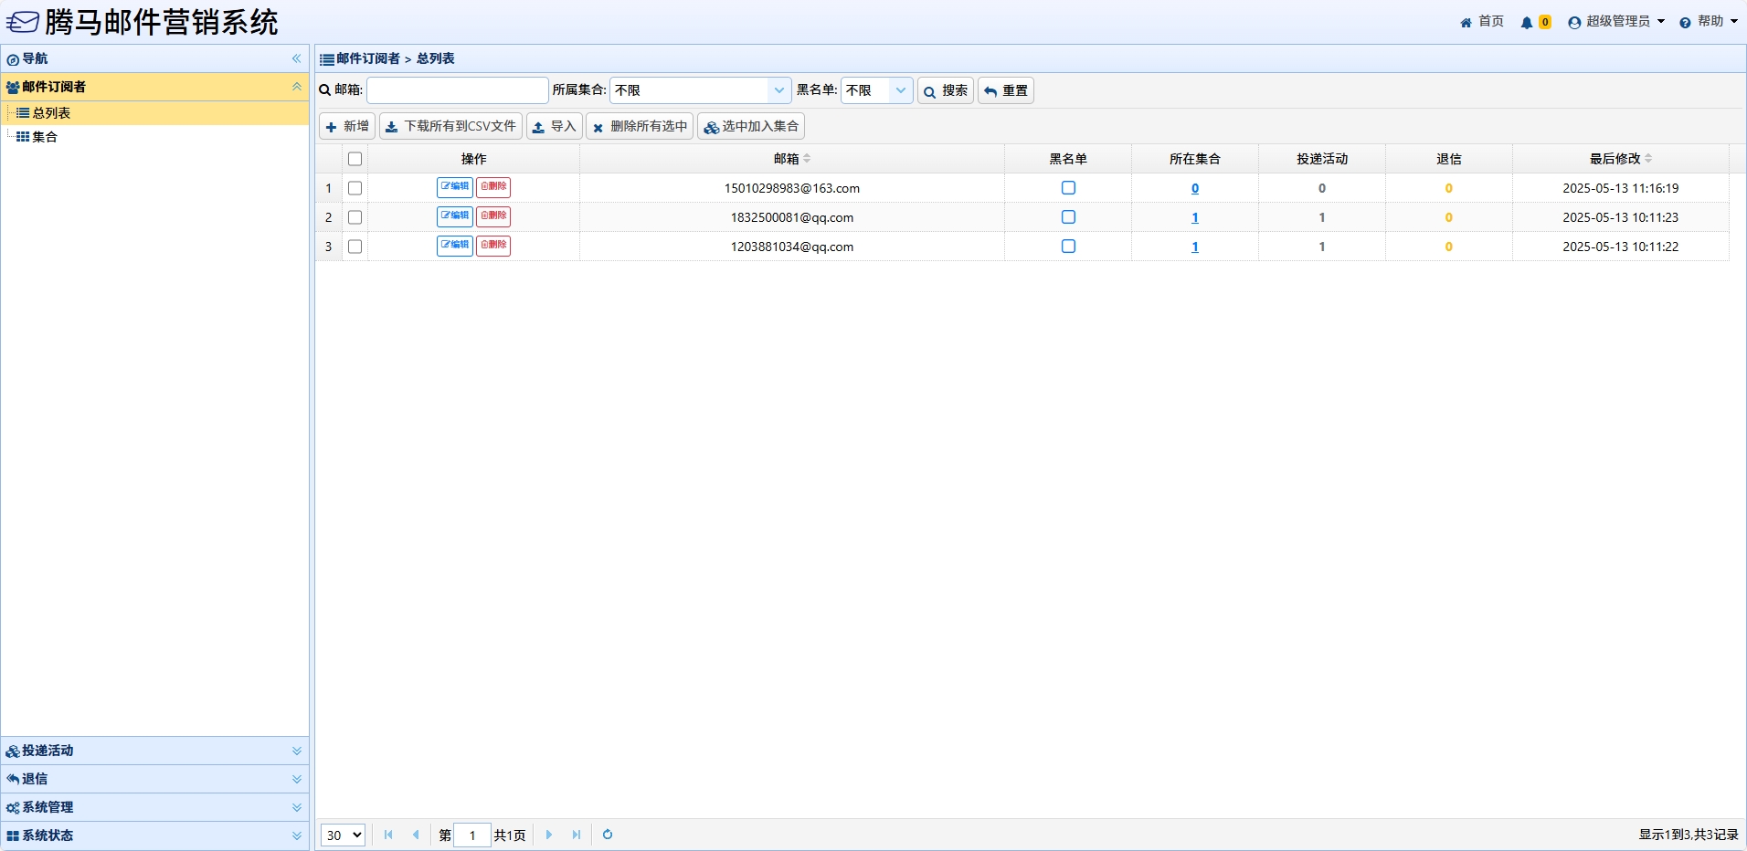The image size is (1747, 851).
Task: Toggle the select-all checkbox in table header
Action: (x=355, y=159)
